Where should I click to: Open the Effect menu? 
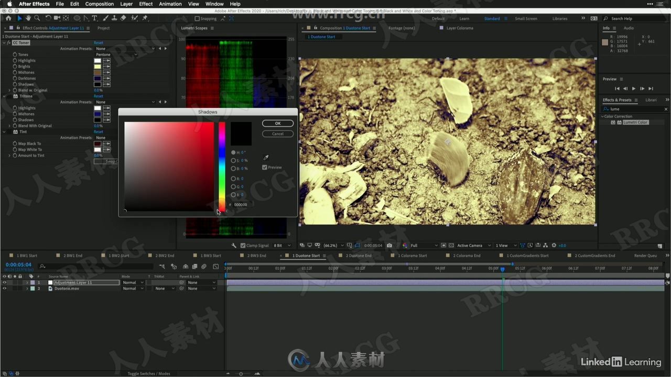[146, 4]
